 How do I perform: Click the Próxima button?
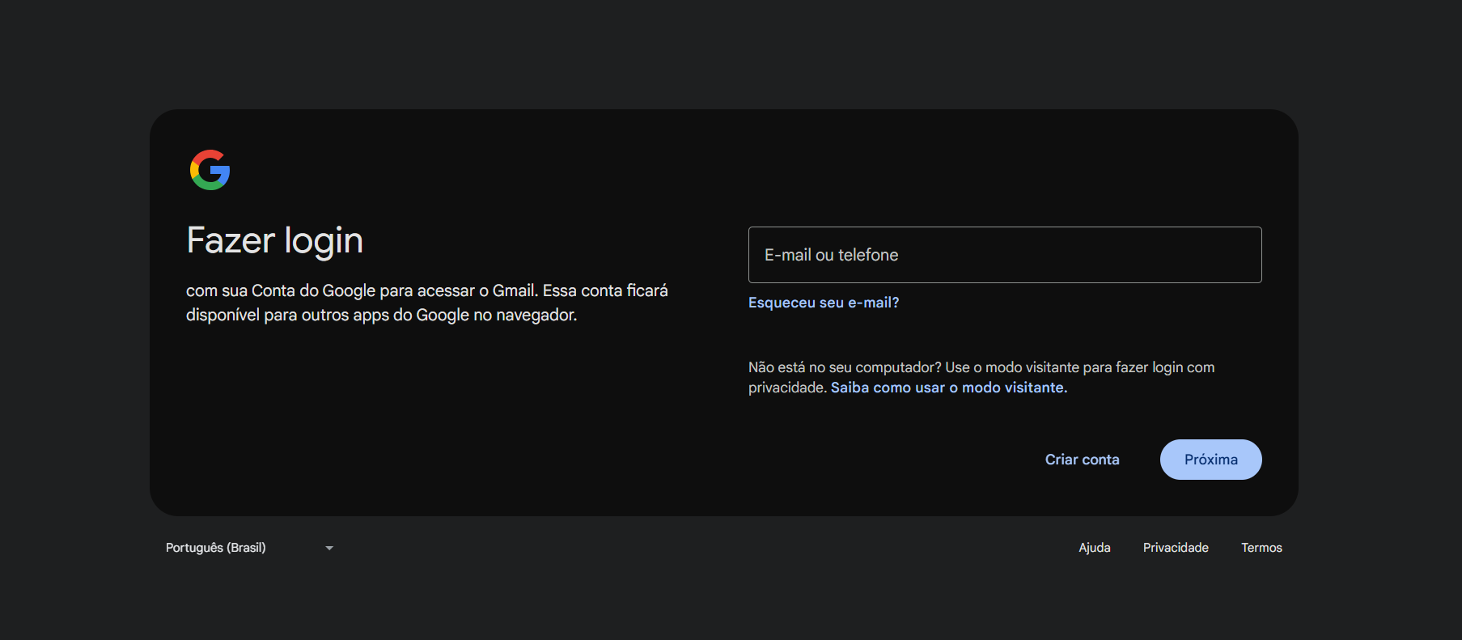(1211, 460)
